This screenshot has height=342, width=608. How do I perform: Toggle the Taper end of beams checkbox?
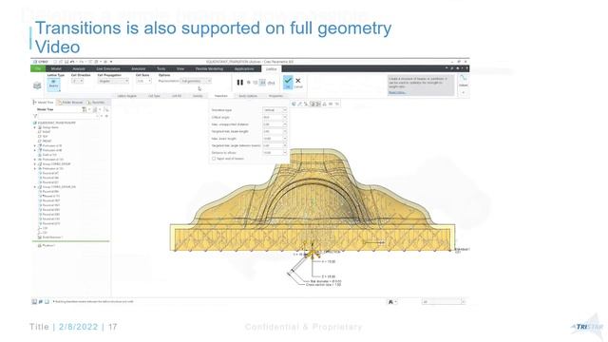coord(214,159)
